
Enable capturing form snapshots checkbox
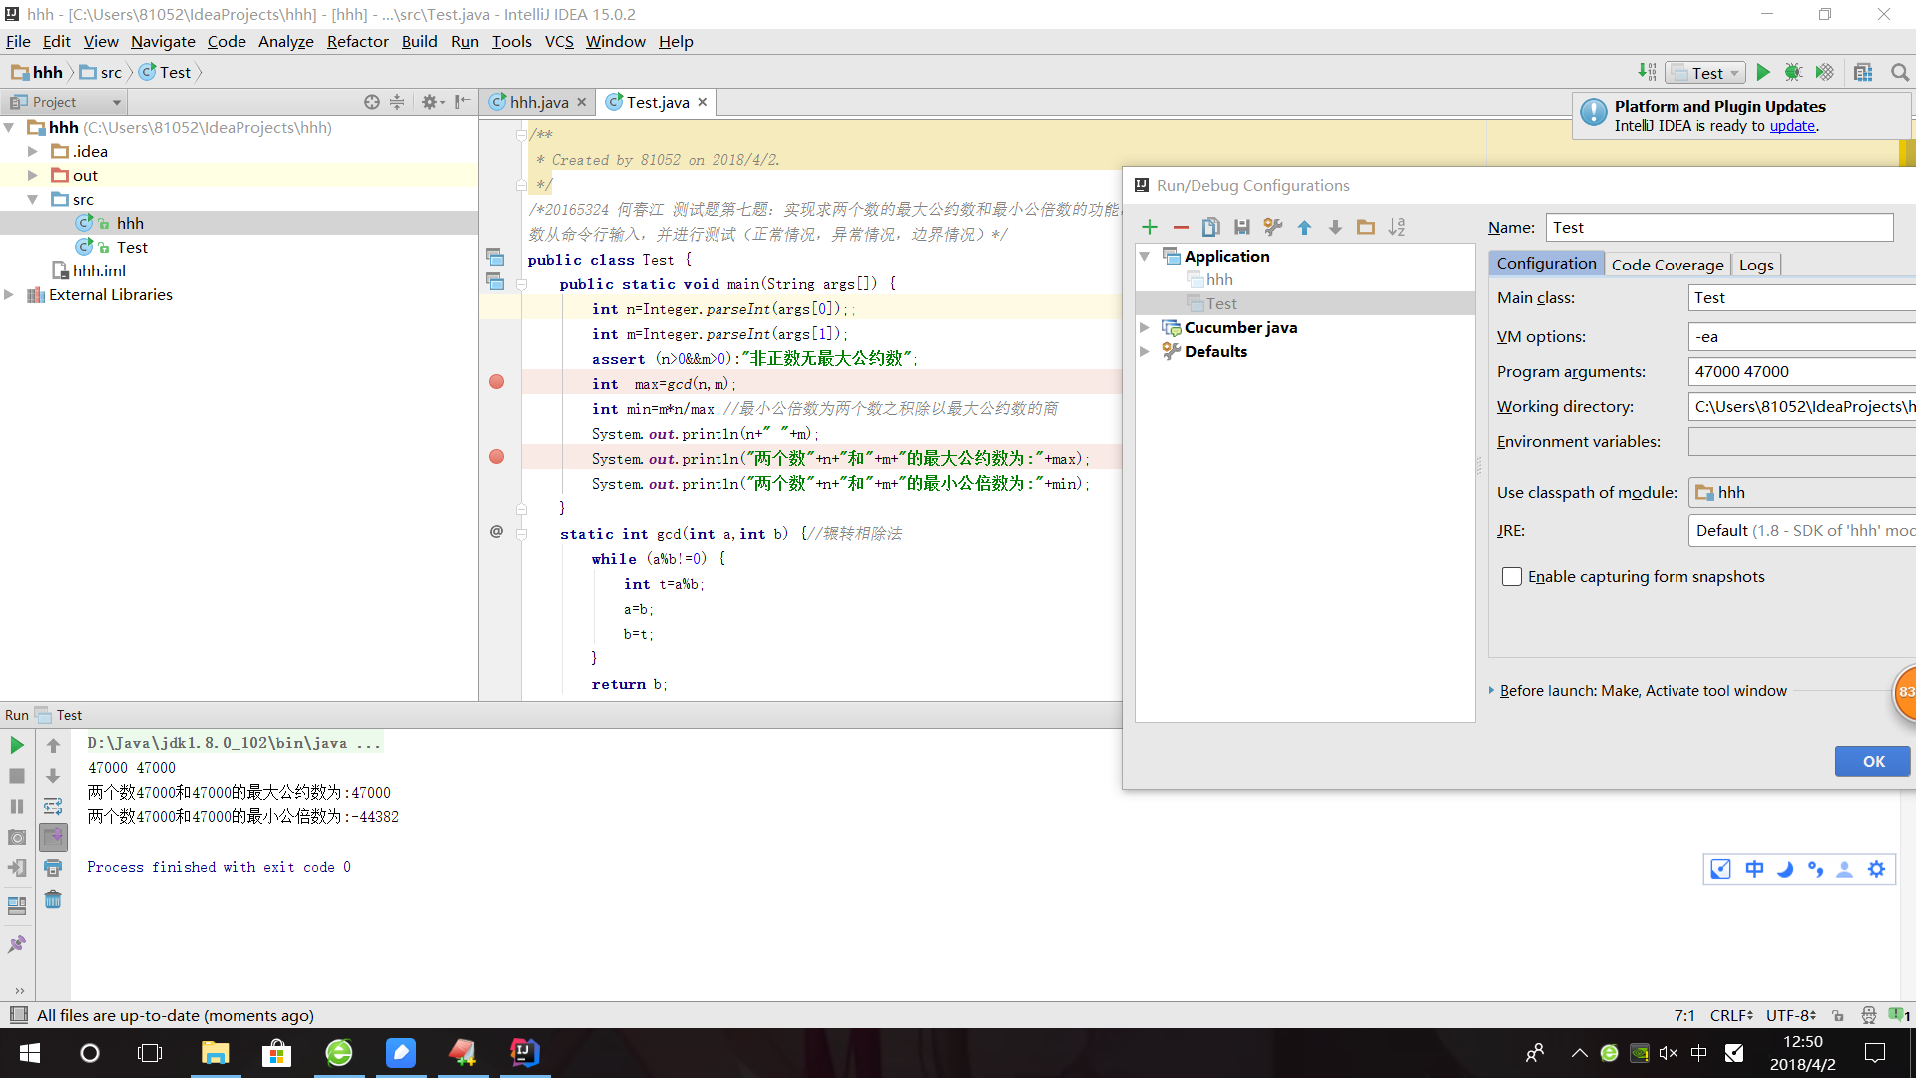[x=1512, y=577]
